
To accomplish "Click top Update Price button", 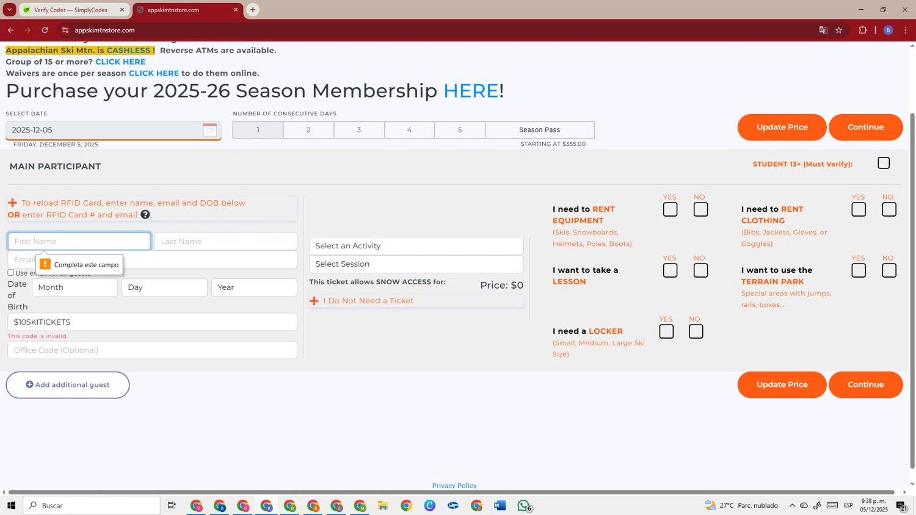I will click(782, 128).
